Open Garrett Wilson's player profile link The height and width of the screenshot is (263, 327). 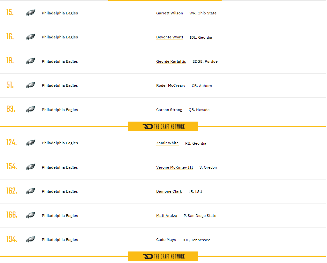170,13
